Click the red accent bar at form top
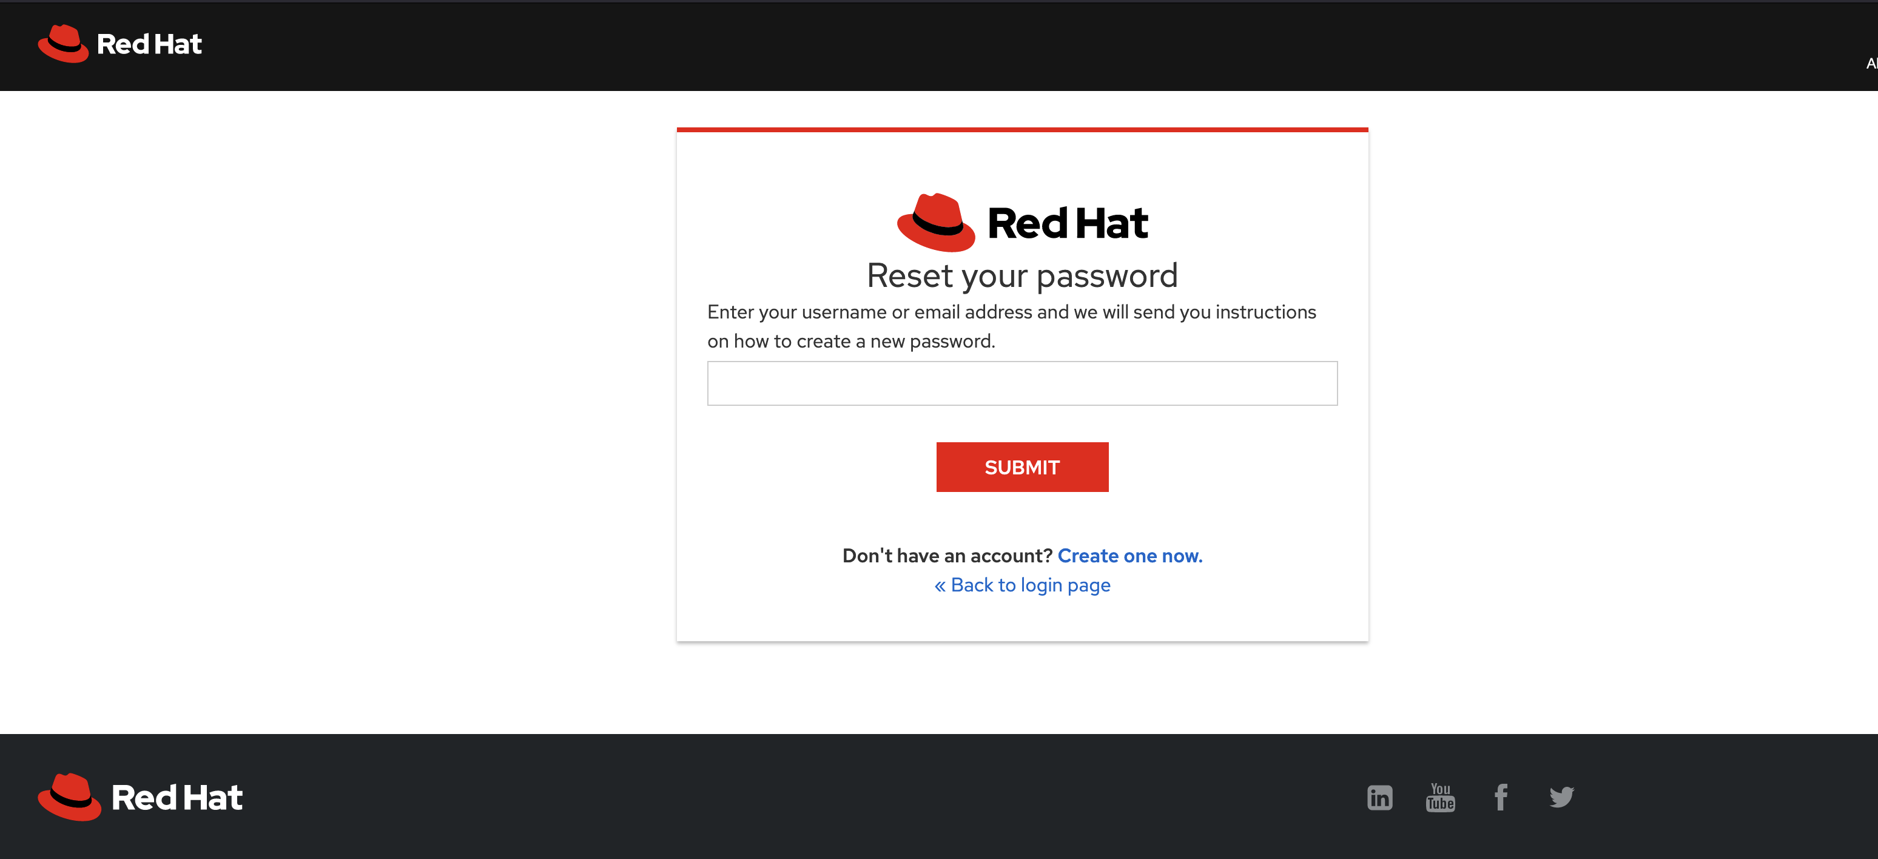 (1021, 127)
